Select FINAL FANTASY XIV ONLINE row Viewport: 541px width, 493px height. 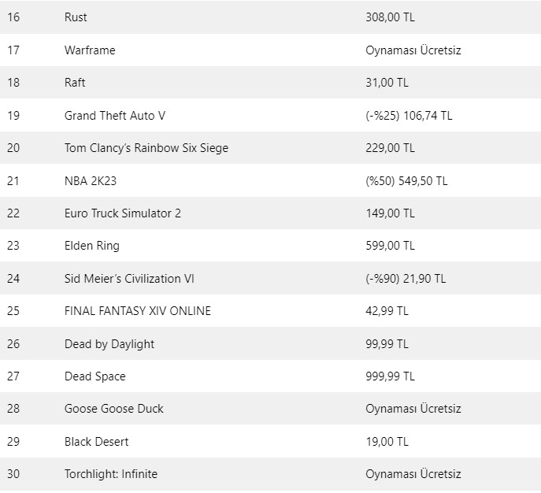tap(138, 311)
